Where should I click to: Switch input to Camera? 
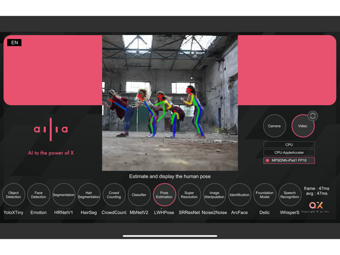(x=274, y=126)
